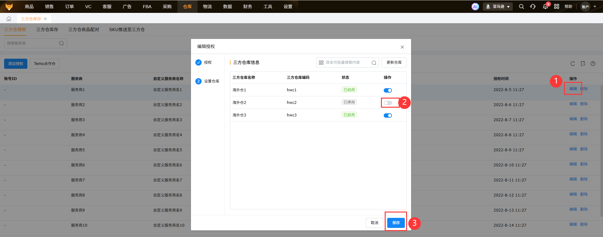603x237 pixels.
Task: Open the 物流 menu in the navigation bar
Action: (x=207, y=7)
